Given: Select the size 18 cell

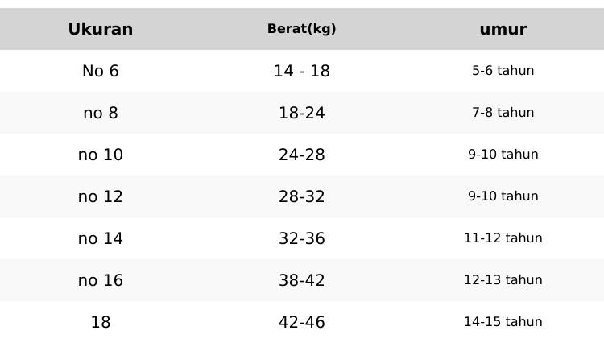Looking at the screenshot, I should point(101,322).
